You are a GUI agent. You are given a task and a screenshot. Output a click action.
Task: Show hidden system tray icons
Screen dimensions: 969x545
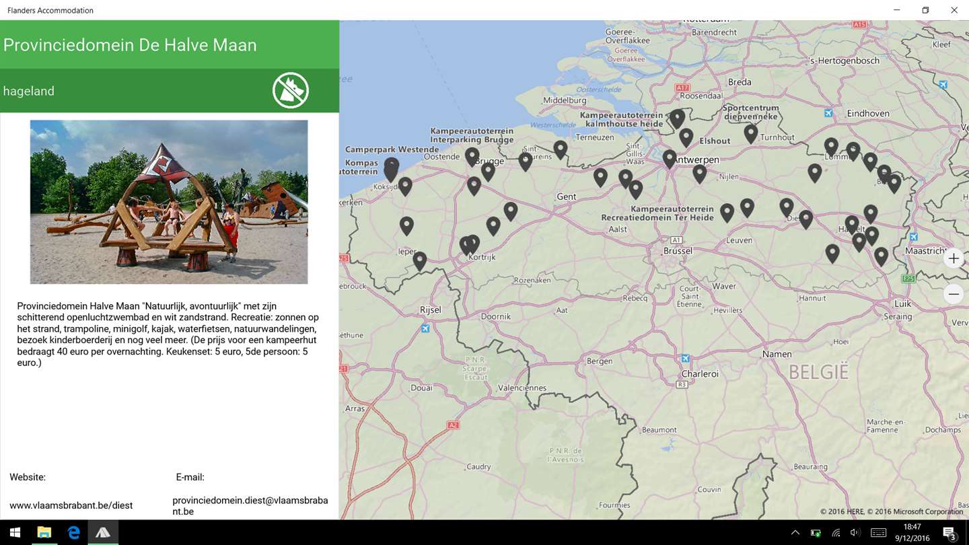[795, 532]
